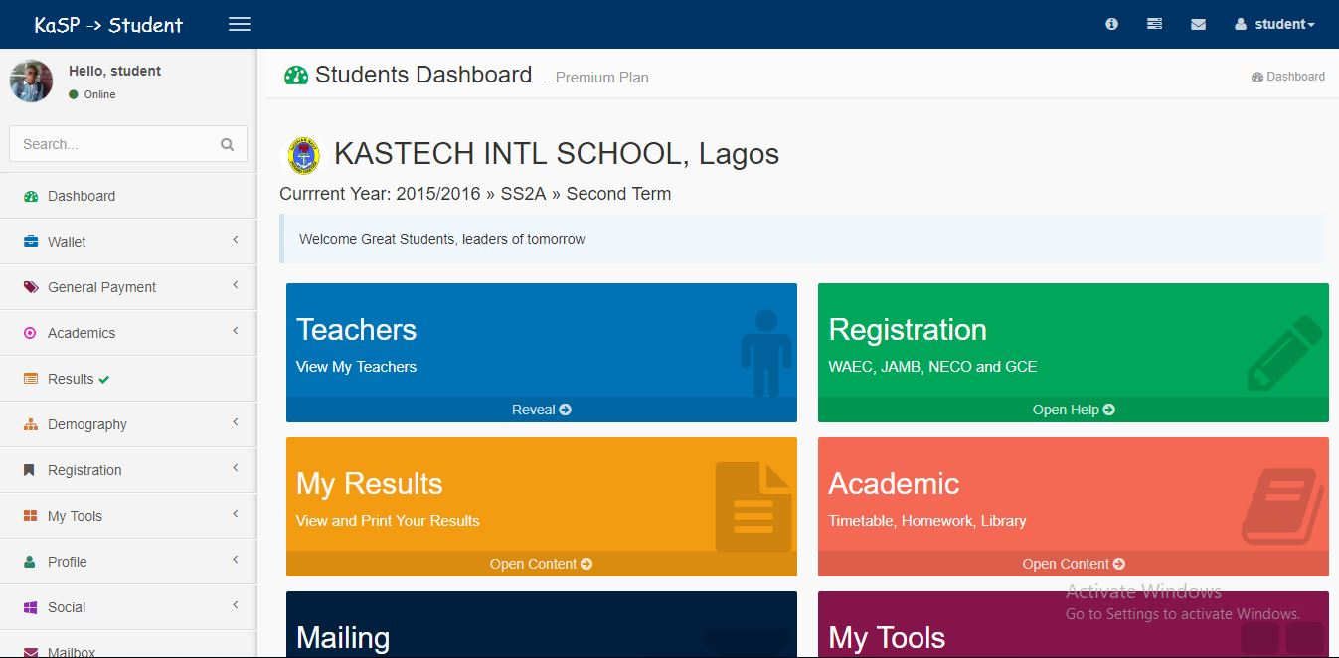This screenshot has height=658, width=1339.
Task: Expand the General Payment chevron
Action: [236, 286]
